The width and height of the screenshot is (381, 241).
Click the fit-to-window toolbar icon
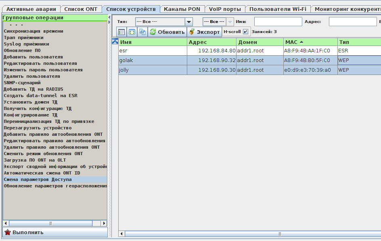132,32
